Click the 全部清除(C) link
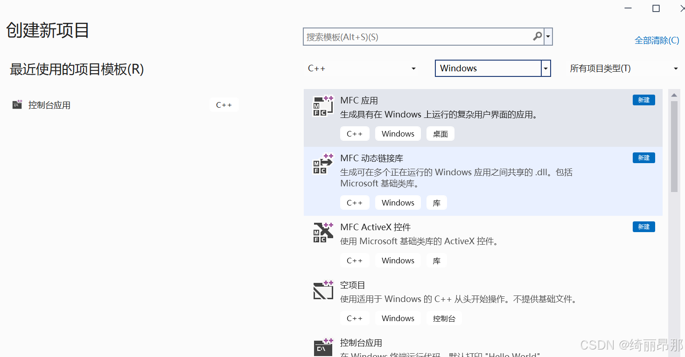The height and width of the screenshot is (357, 685). (657, 41)
